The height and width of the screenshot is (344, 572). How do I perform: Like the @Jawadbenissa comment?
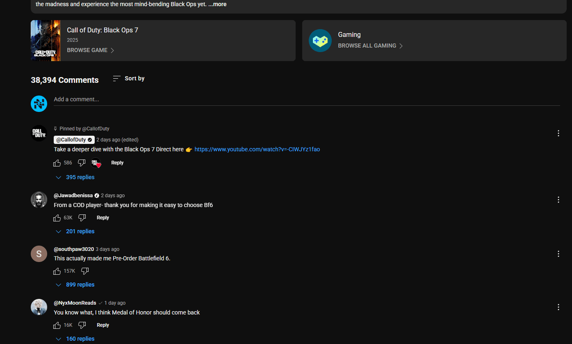(x=57, y=218)
